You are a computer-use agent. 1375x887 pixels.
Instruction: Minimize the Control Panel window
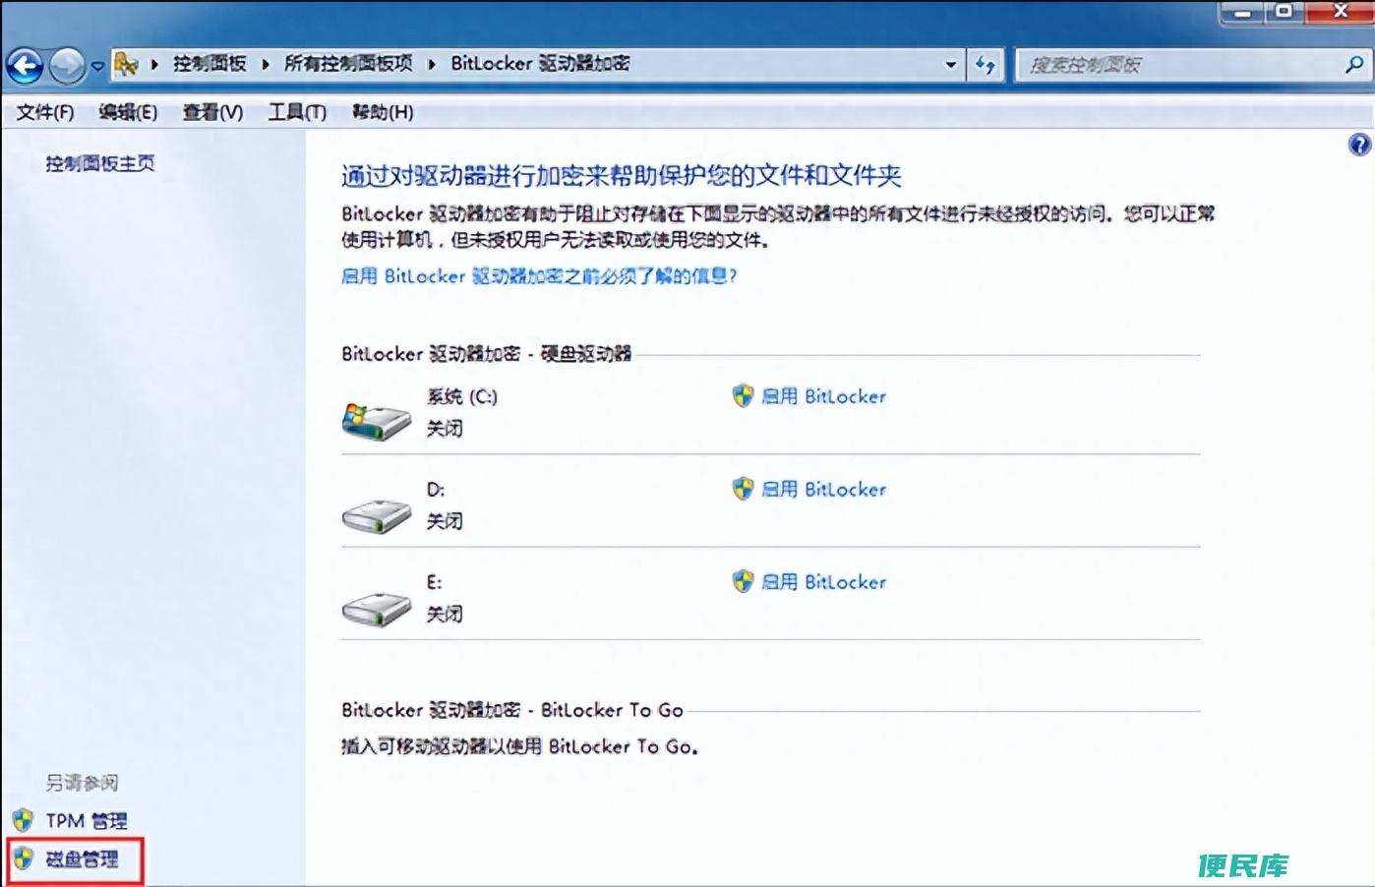tap(1242, 13)
